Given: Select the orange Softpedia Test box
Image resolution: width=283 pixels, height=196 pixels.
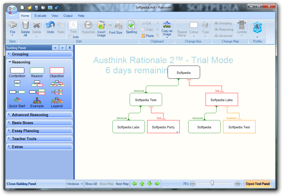Looking at the screenshot, I should point(239,127).
